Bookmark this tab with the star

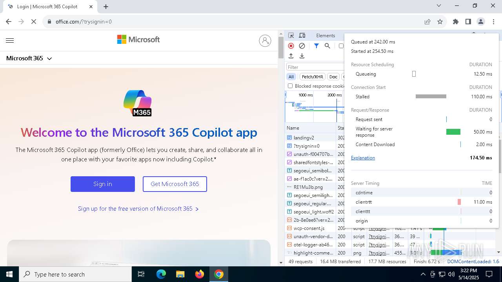440,22
